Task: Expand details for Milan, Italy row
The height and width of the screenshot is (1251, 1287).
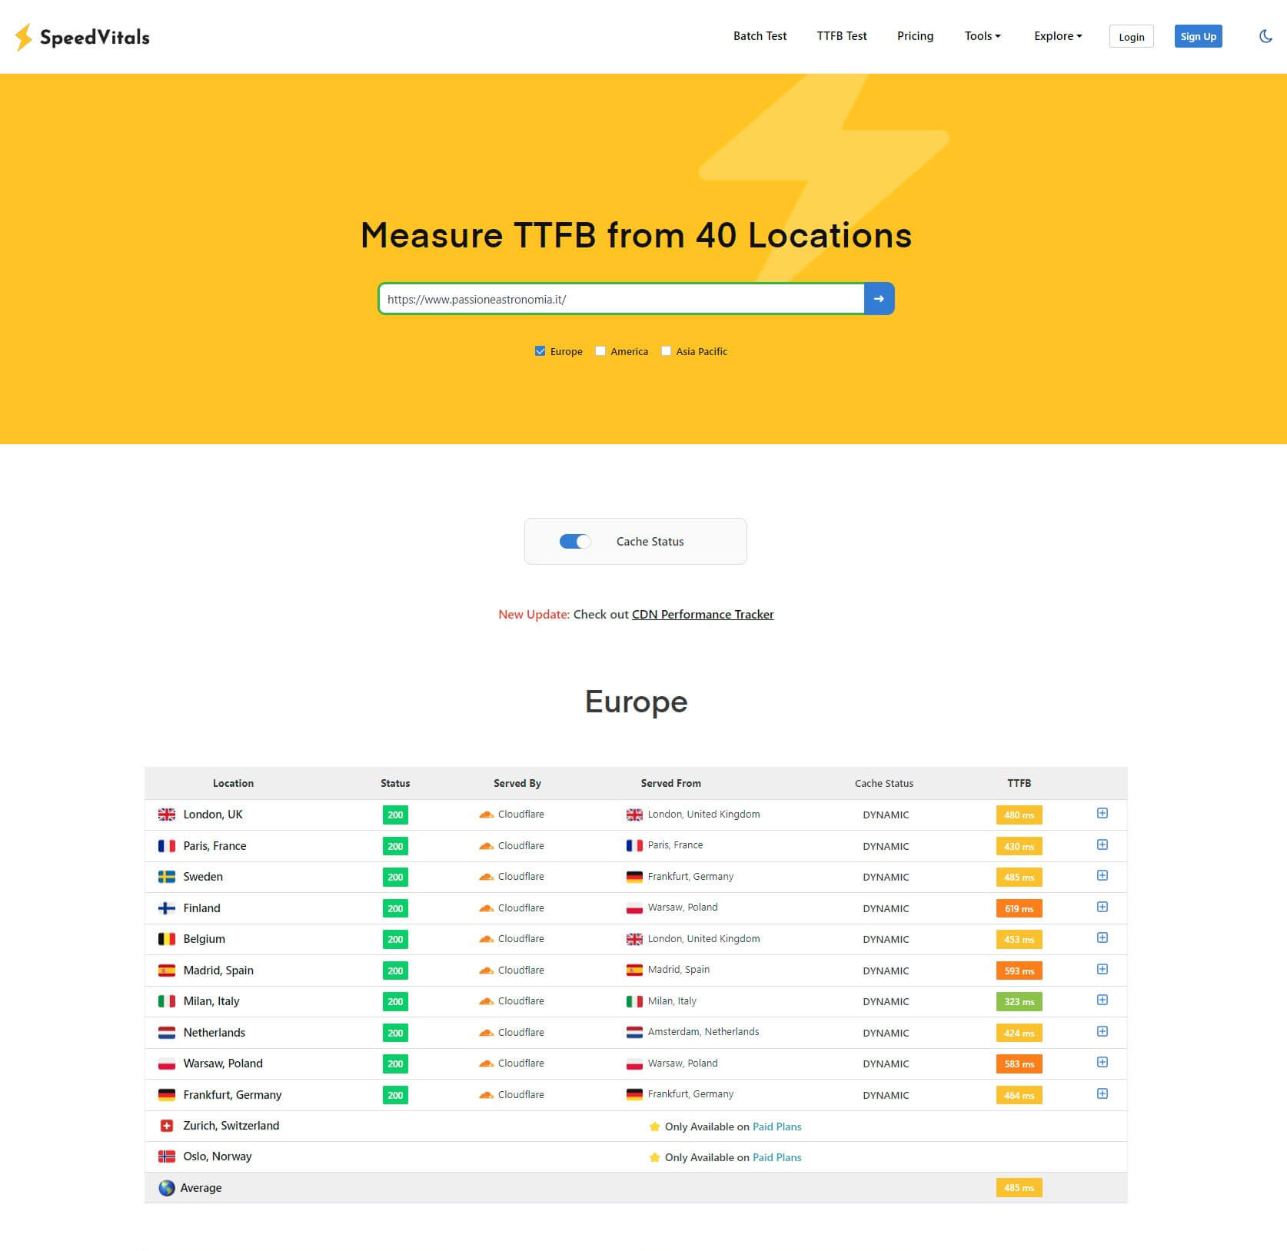Action: tap(1102, 1000)
